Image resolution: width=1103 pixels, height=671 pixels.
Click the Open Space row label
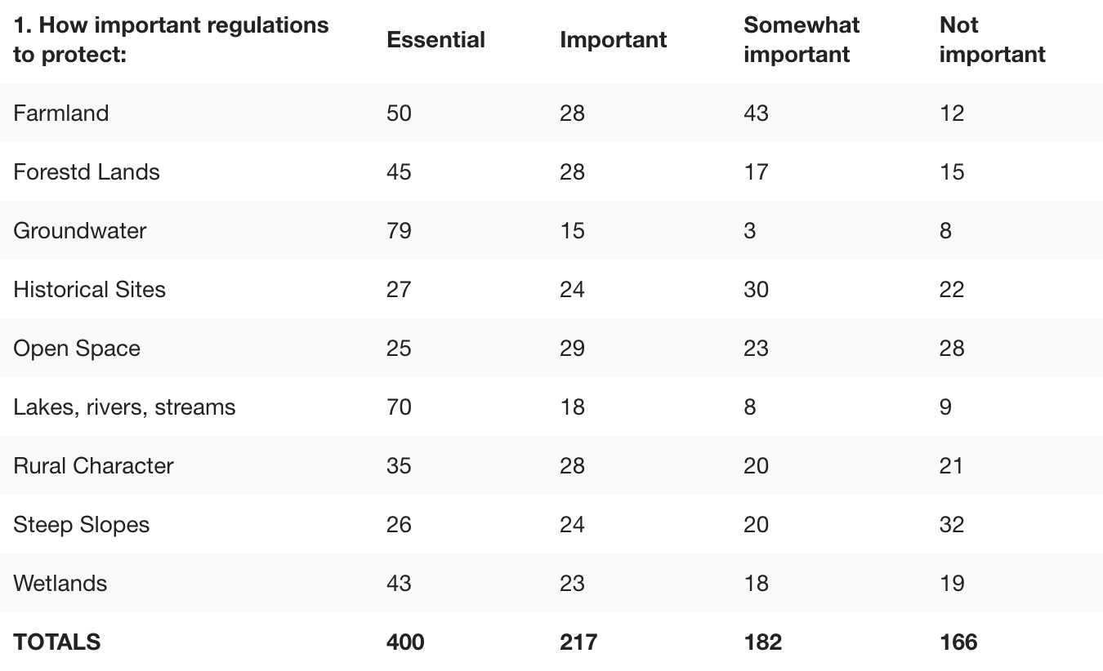pyautogui.click(x=77, y=348)
